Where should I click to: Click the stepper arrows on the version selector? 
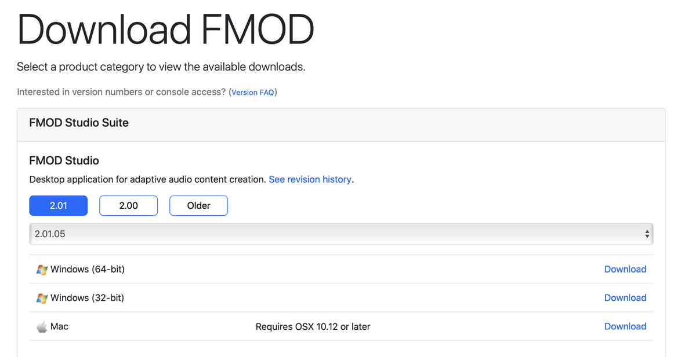(x=647, y=234)
